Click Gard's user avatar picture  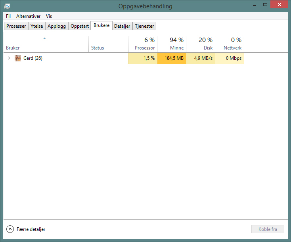(18, 58)
